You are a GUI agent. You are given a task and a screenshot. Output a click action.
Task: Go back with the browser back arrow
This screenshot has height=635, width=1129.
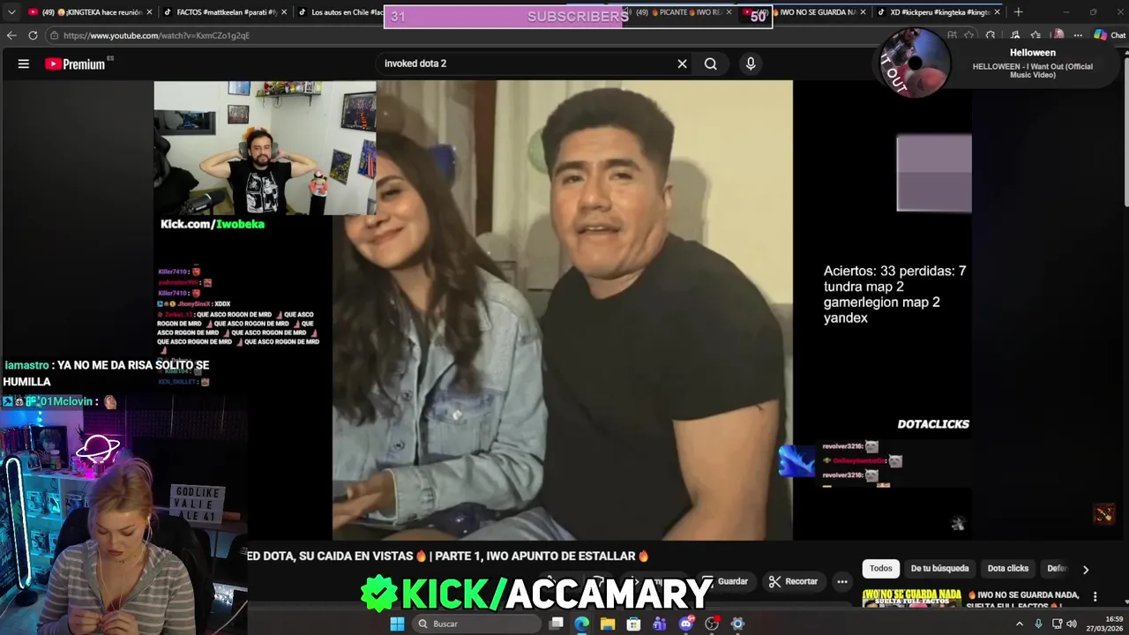pos(11,35)
